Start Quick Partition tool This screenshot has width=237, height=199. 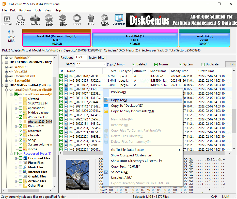coord(49,20)
